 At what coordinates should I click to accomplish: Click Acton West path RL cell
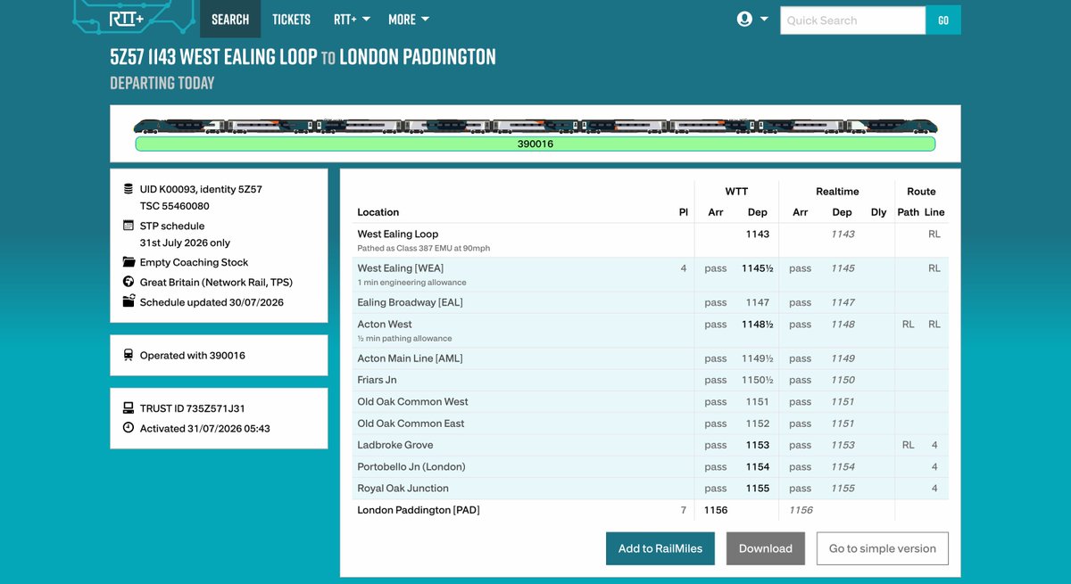coord(908,324)
